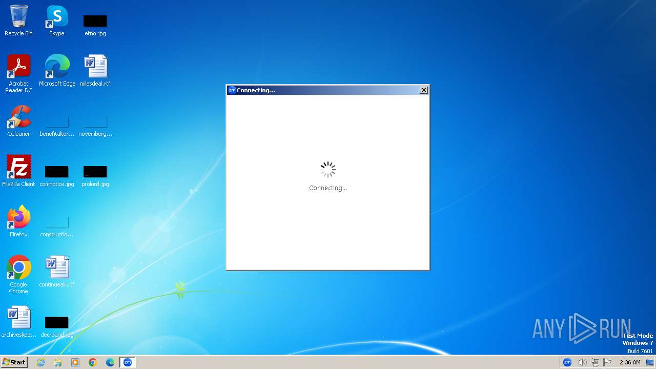The width and height of the screenshot is (656, 369).
Task: Open Edge from the taskbar
Action: pos(110,362)
